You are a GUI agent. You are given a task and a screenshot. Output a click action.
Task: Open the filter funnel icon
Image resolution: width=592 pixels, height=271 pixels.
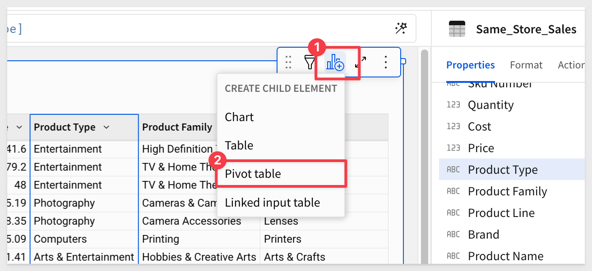click(x=310, y=62)
